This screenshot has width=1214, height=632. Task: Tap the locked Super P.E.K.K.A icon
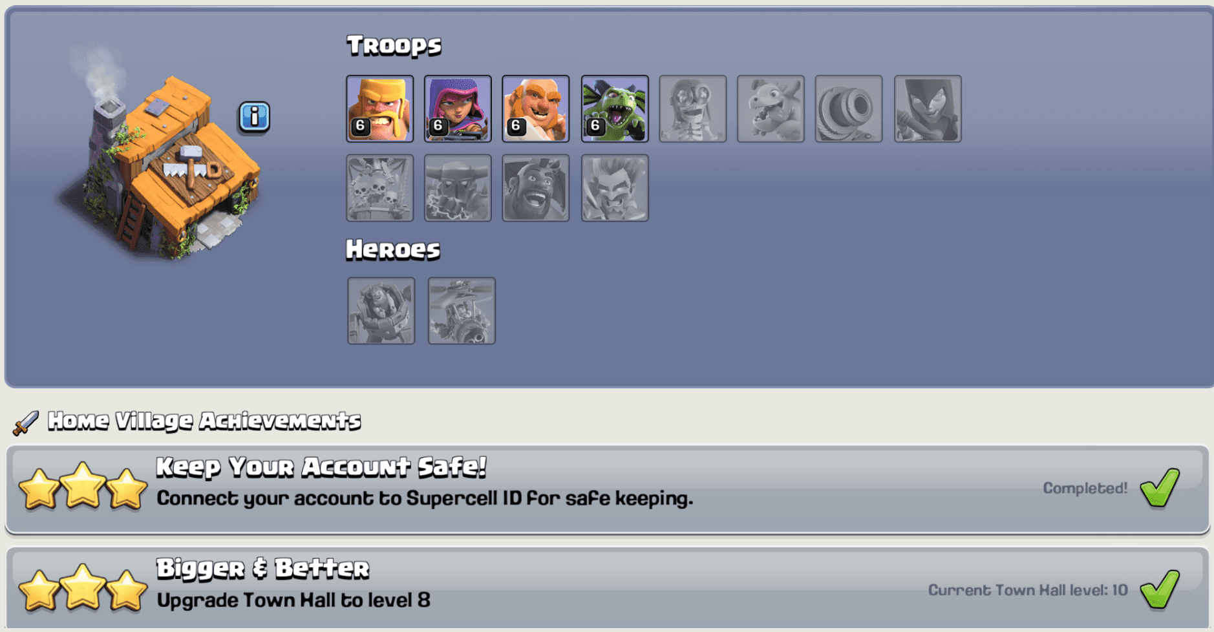point(458,188)
